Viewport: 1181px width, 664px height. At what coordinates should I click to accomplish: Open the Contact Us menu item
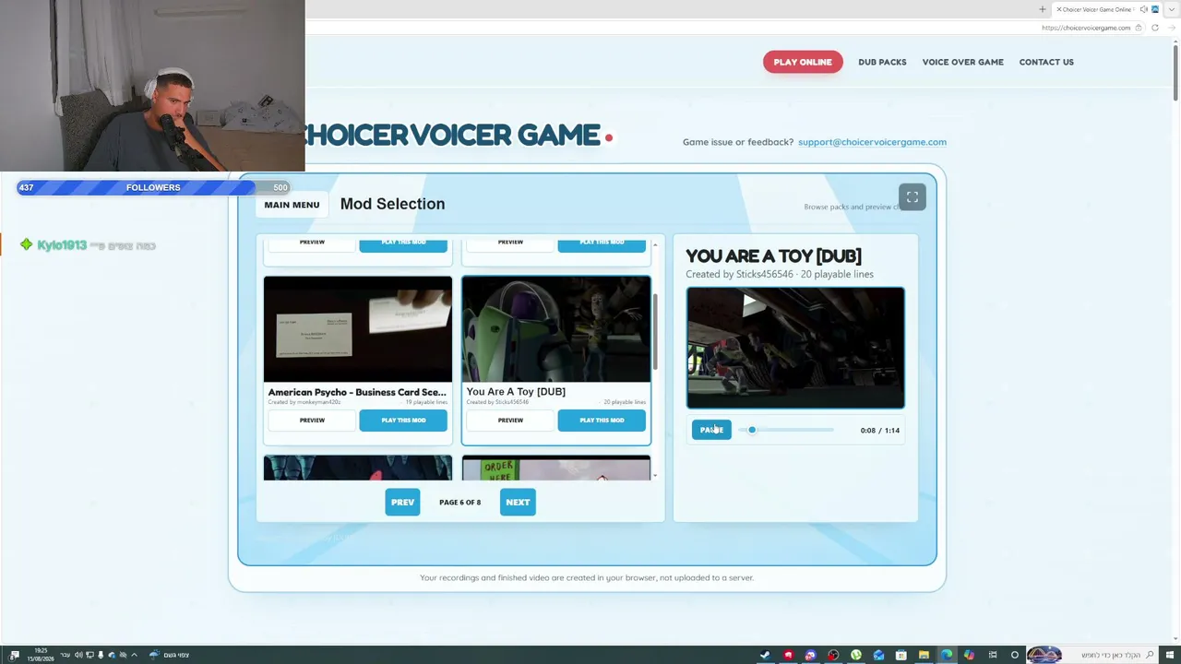1046,62
